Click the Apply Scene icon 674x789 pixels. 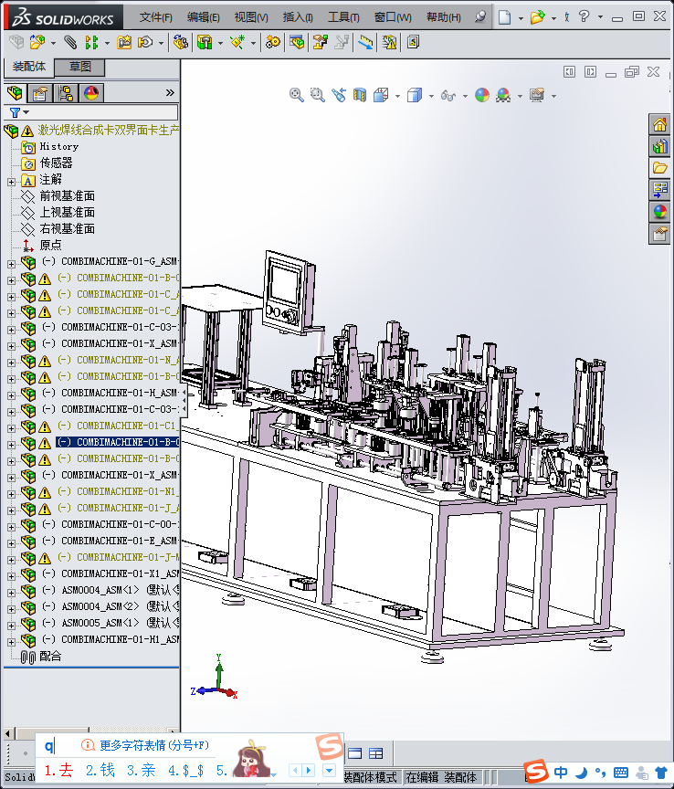pyautogui.click(x=503, y=95)
